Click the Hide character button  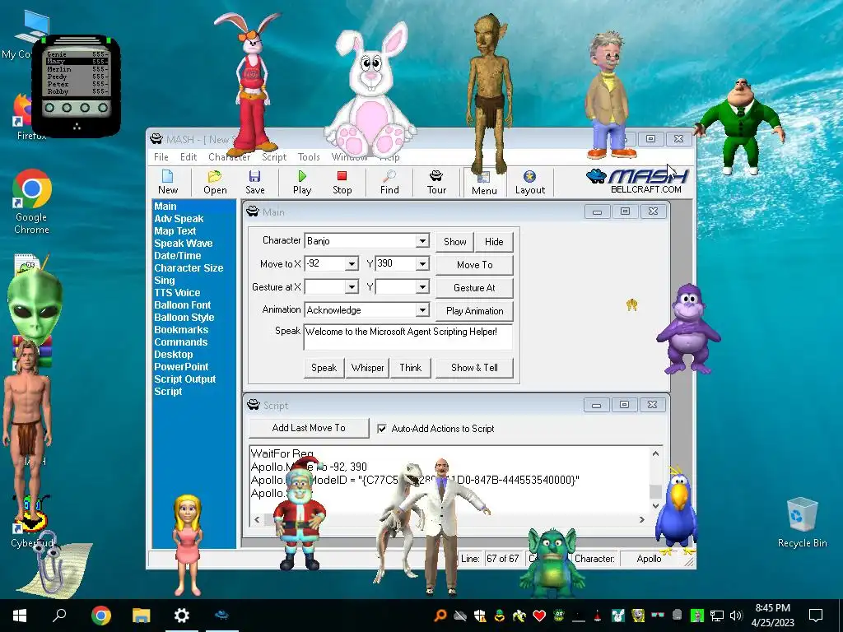coord(494,242)
